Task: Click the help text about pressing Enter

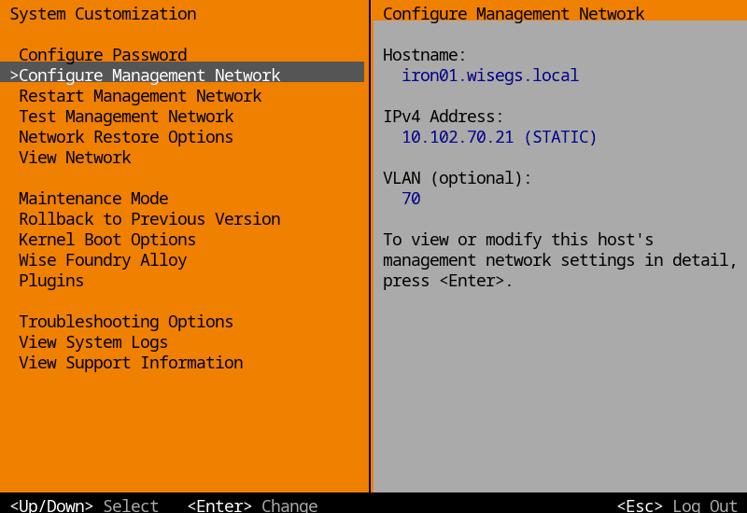Action: (559, 260)
